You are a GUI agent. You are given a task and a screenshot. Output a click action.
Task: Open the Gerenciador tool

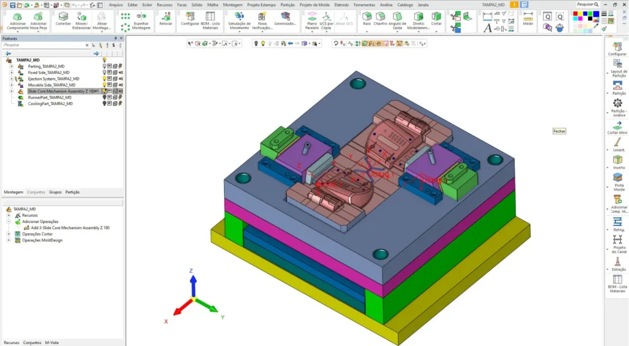click(x=285, y=18)
